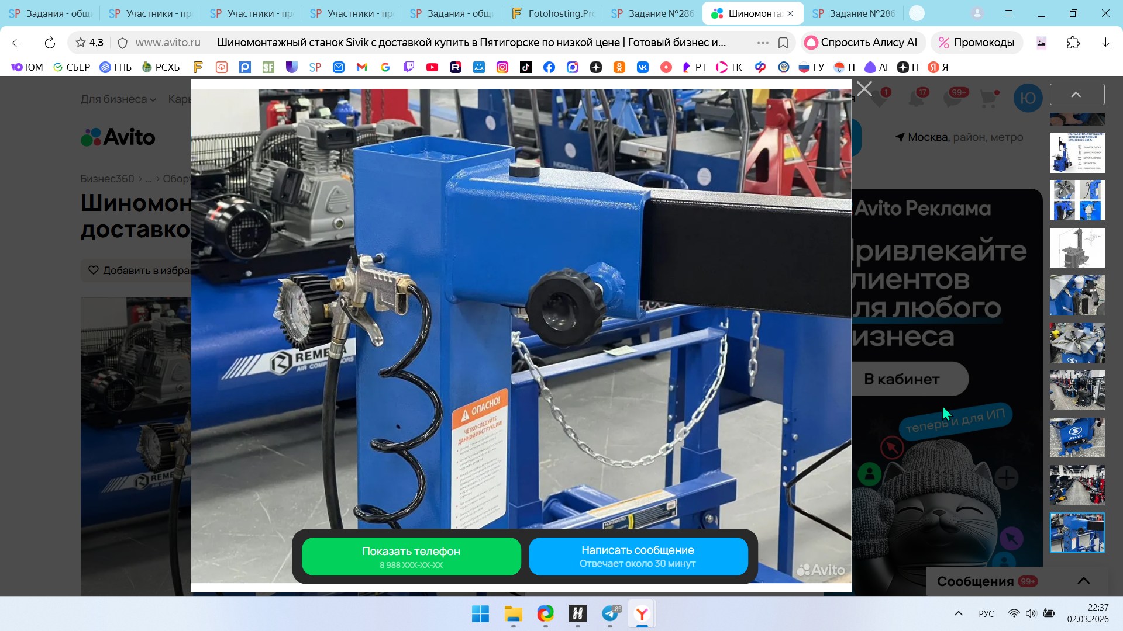This screenshot has width=1123, height=631.
Task: Reload the page with refresh icon
Action: [50, 43]
